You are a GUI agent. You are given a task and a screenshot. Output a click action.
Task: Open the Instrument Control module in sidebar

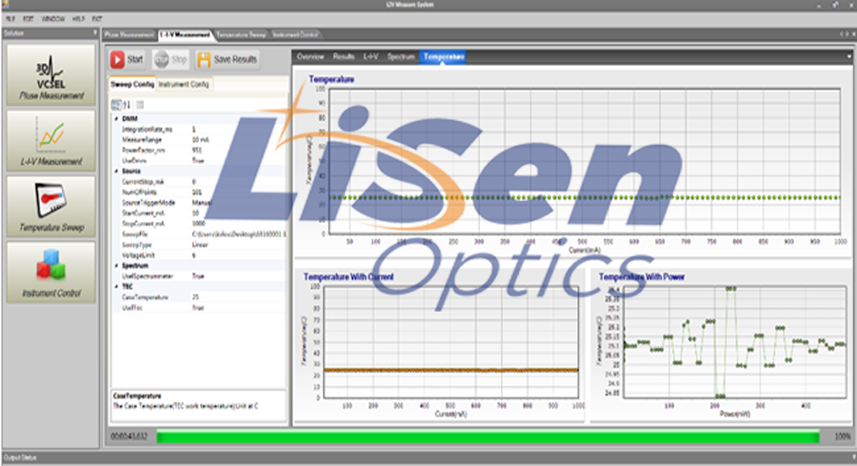51,273
